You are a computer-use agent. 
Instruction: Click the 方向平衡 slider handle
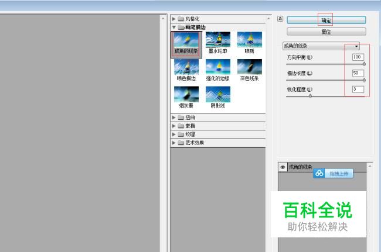[x=364, y=64]
